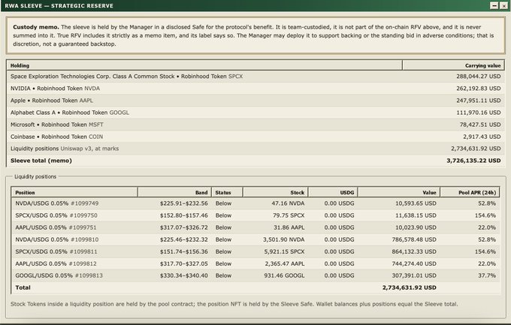Click the 11,638.15 USD position value
Screen dimensions: 511x325
pos(416,215)
